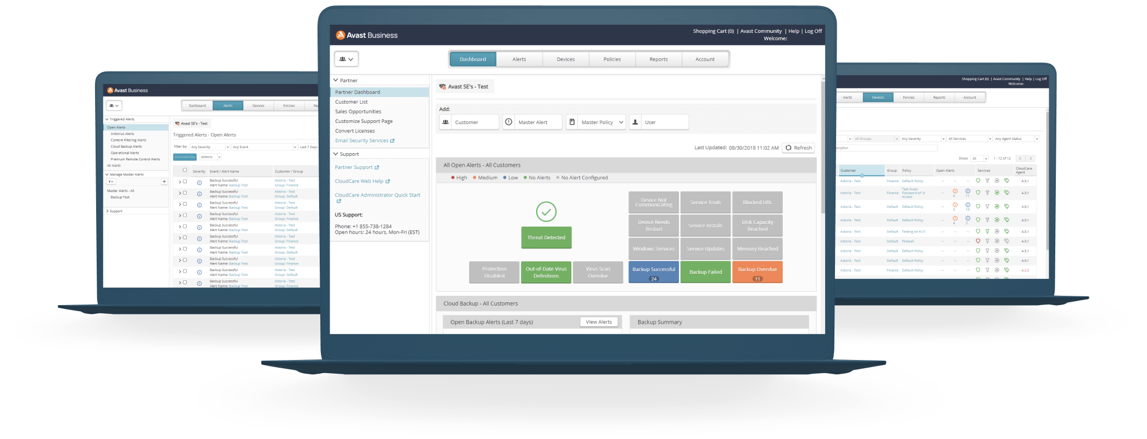
Task: Open the customer selector dropdown in center window
Action: pos(346,59)
